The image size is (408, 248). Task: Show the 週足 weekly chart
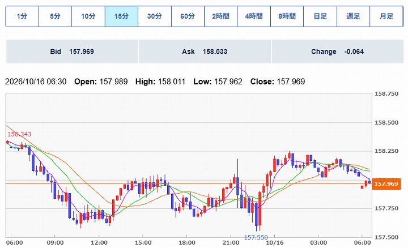pos(353,16)
